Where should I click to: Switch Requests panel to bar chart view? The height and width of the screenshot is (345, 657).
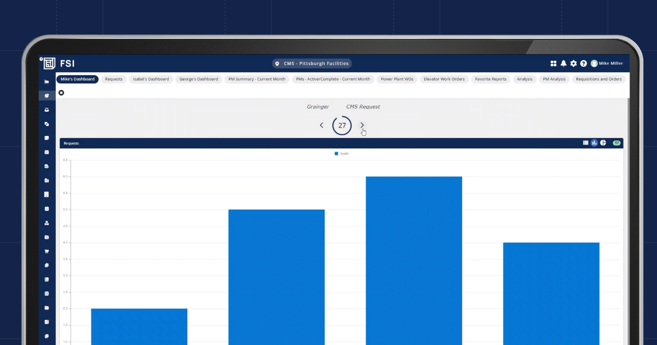[x=594, y=142]
